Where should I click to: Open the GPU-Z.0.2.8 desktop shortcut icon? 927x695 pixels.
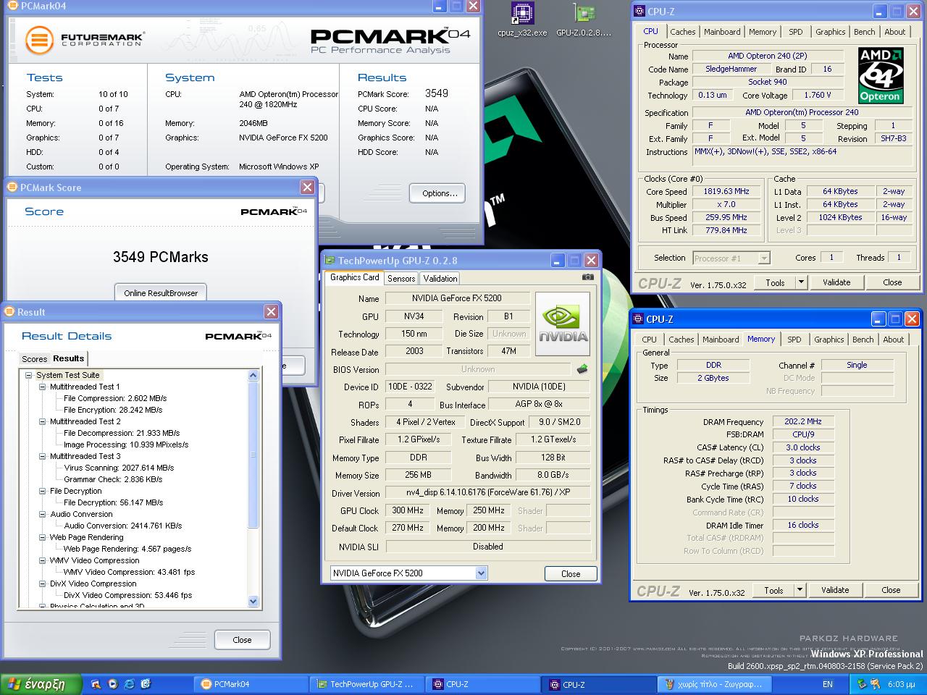pos(584,13)
